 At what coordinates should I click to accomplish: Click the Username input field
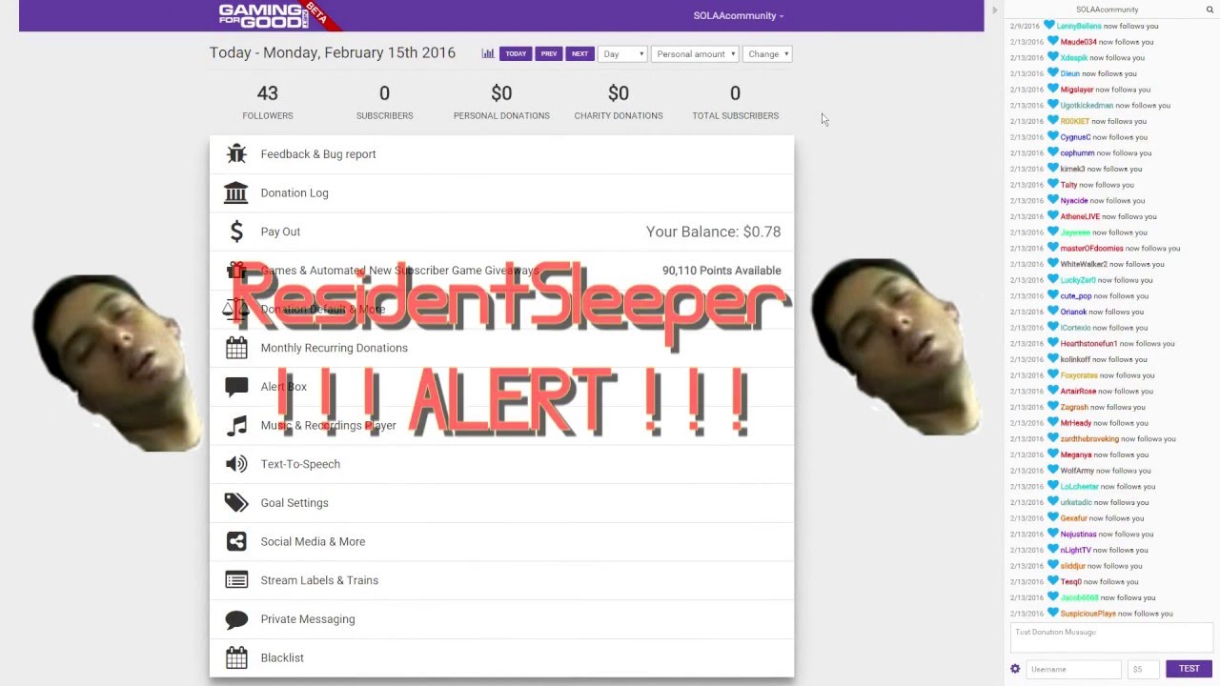(x=1074, y=669)
